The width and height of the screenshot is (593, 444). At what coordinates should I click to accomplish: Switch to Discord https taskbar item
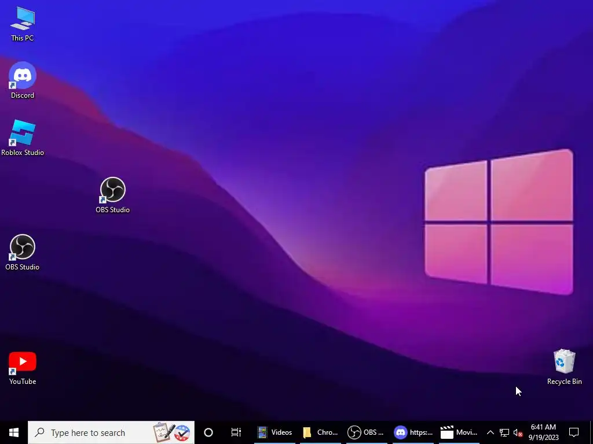coord(413,432)
